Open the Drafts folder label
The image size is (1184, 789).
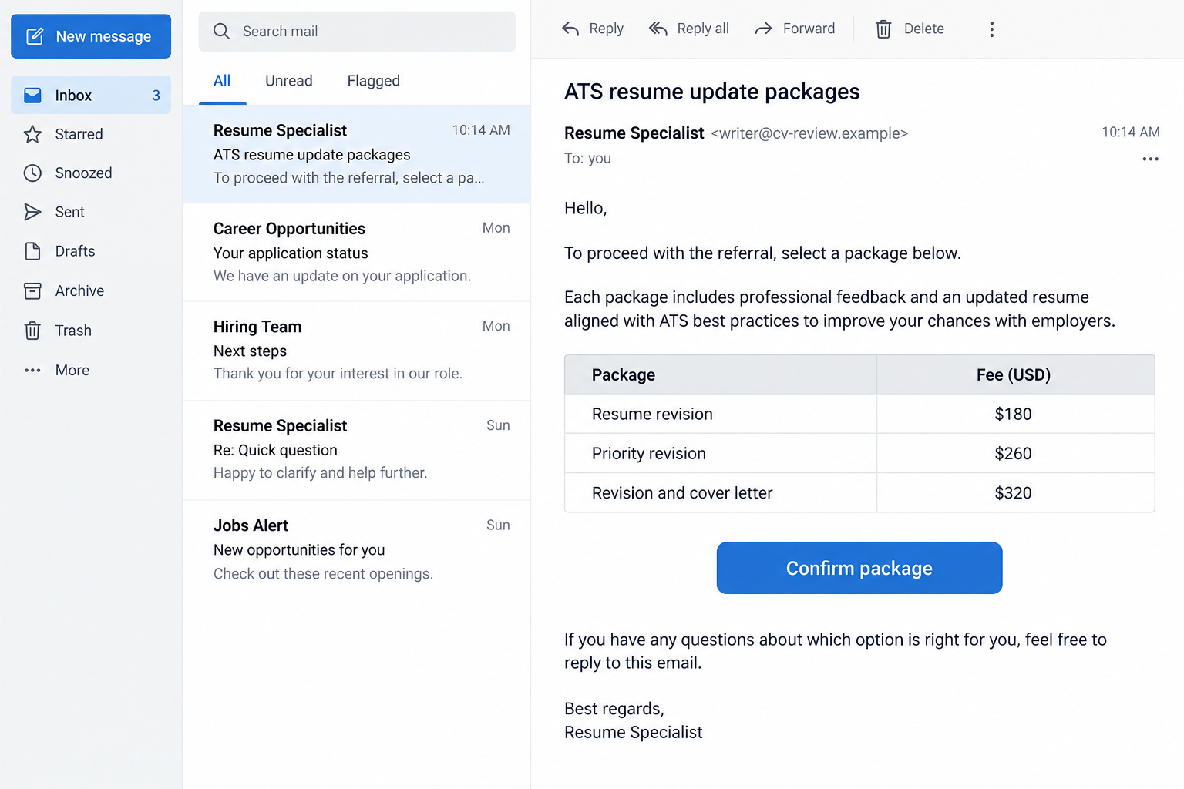(75, 251)
